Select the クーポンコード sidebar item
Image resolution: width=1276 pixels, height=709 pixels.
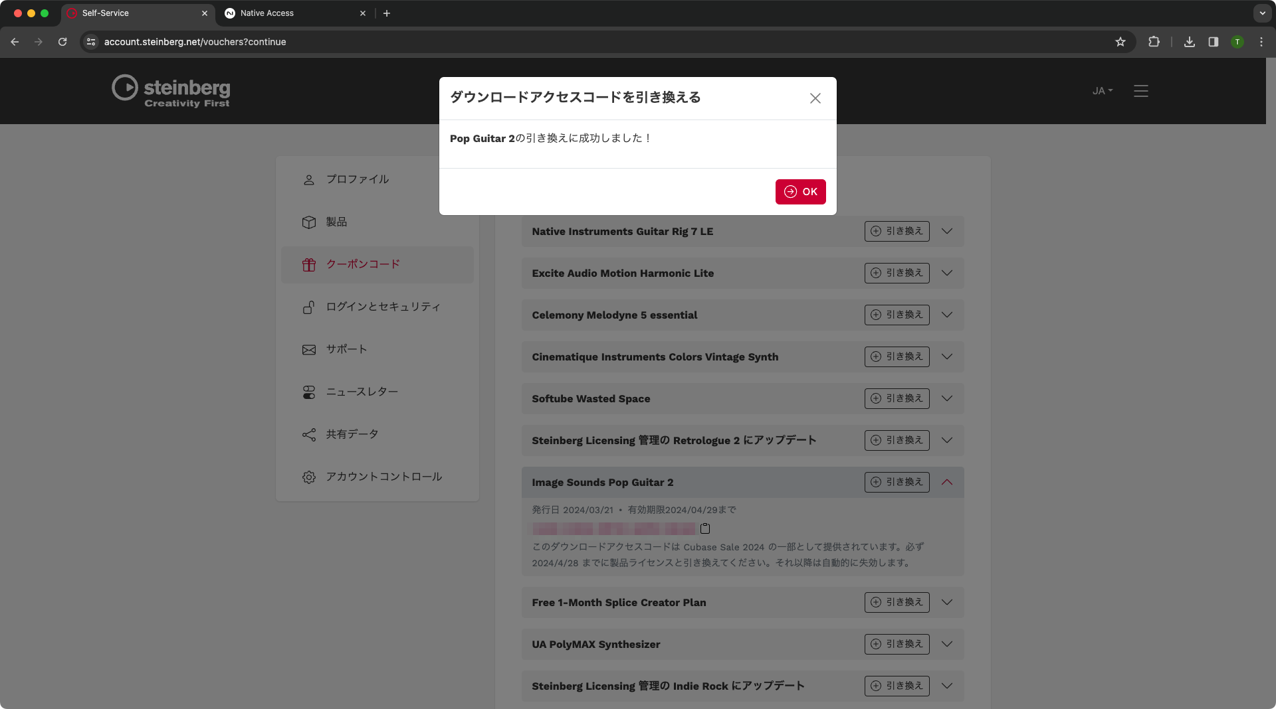(x=377, y=264)
